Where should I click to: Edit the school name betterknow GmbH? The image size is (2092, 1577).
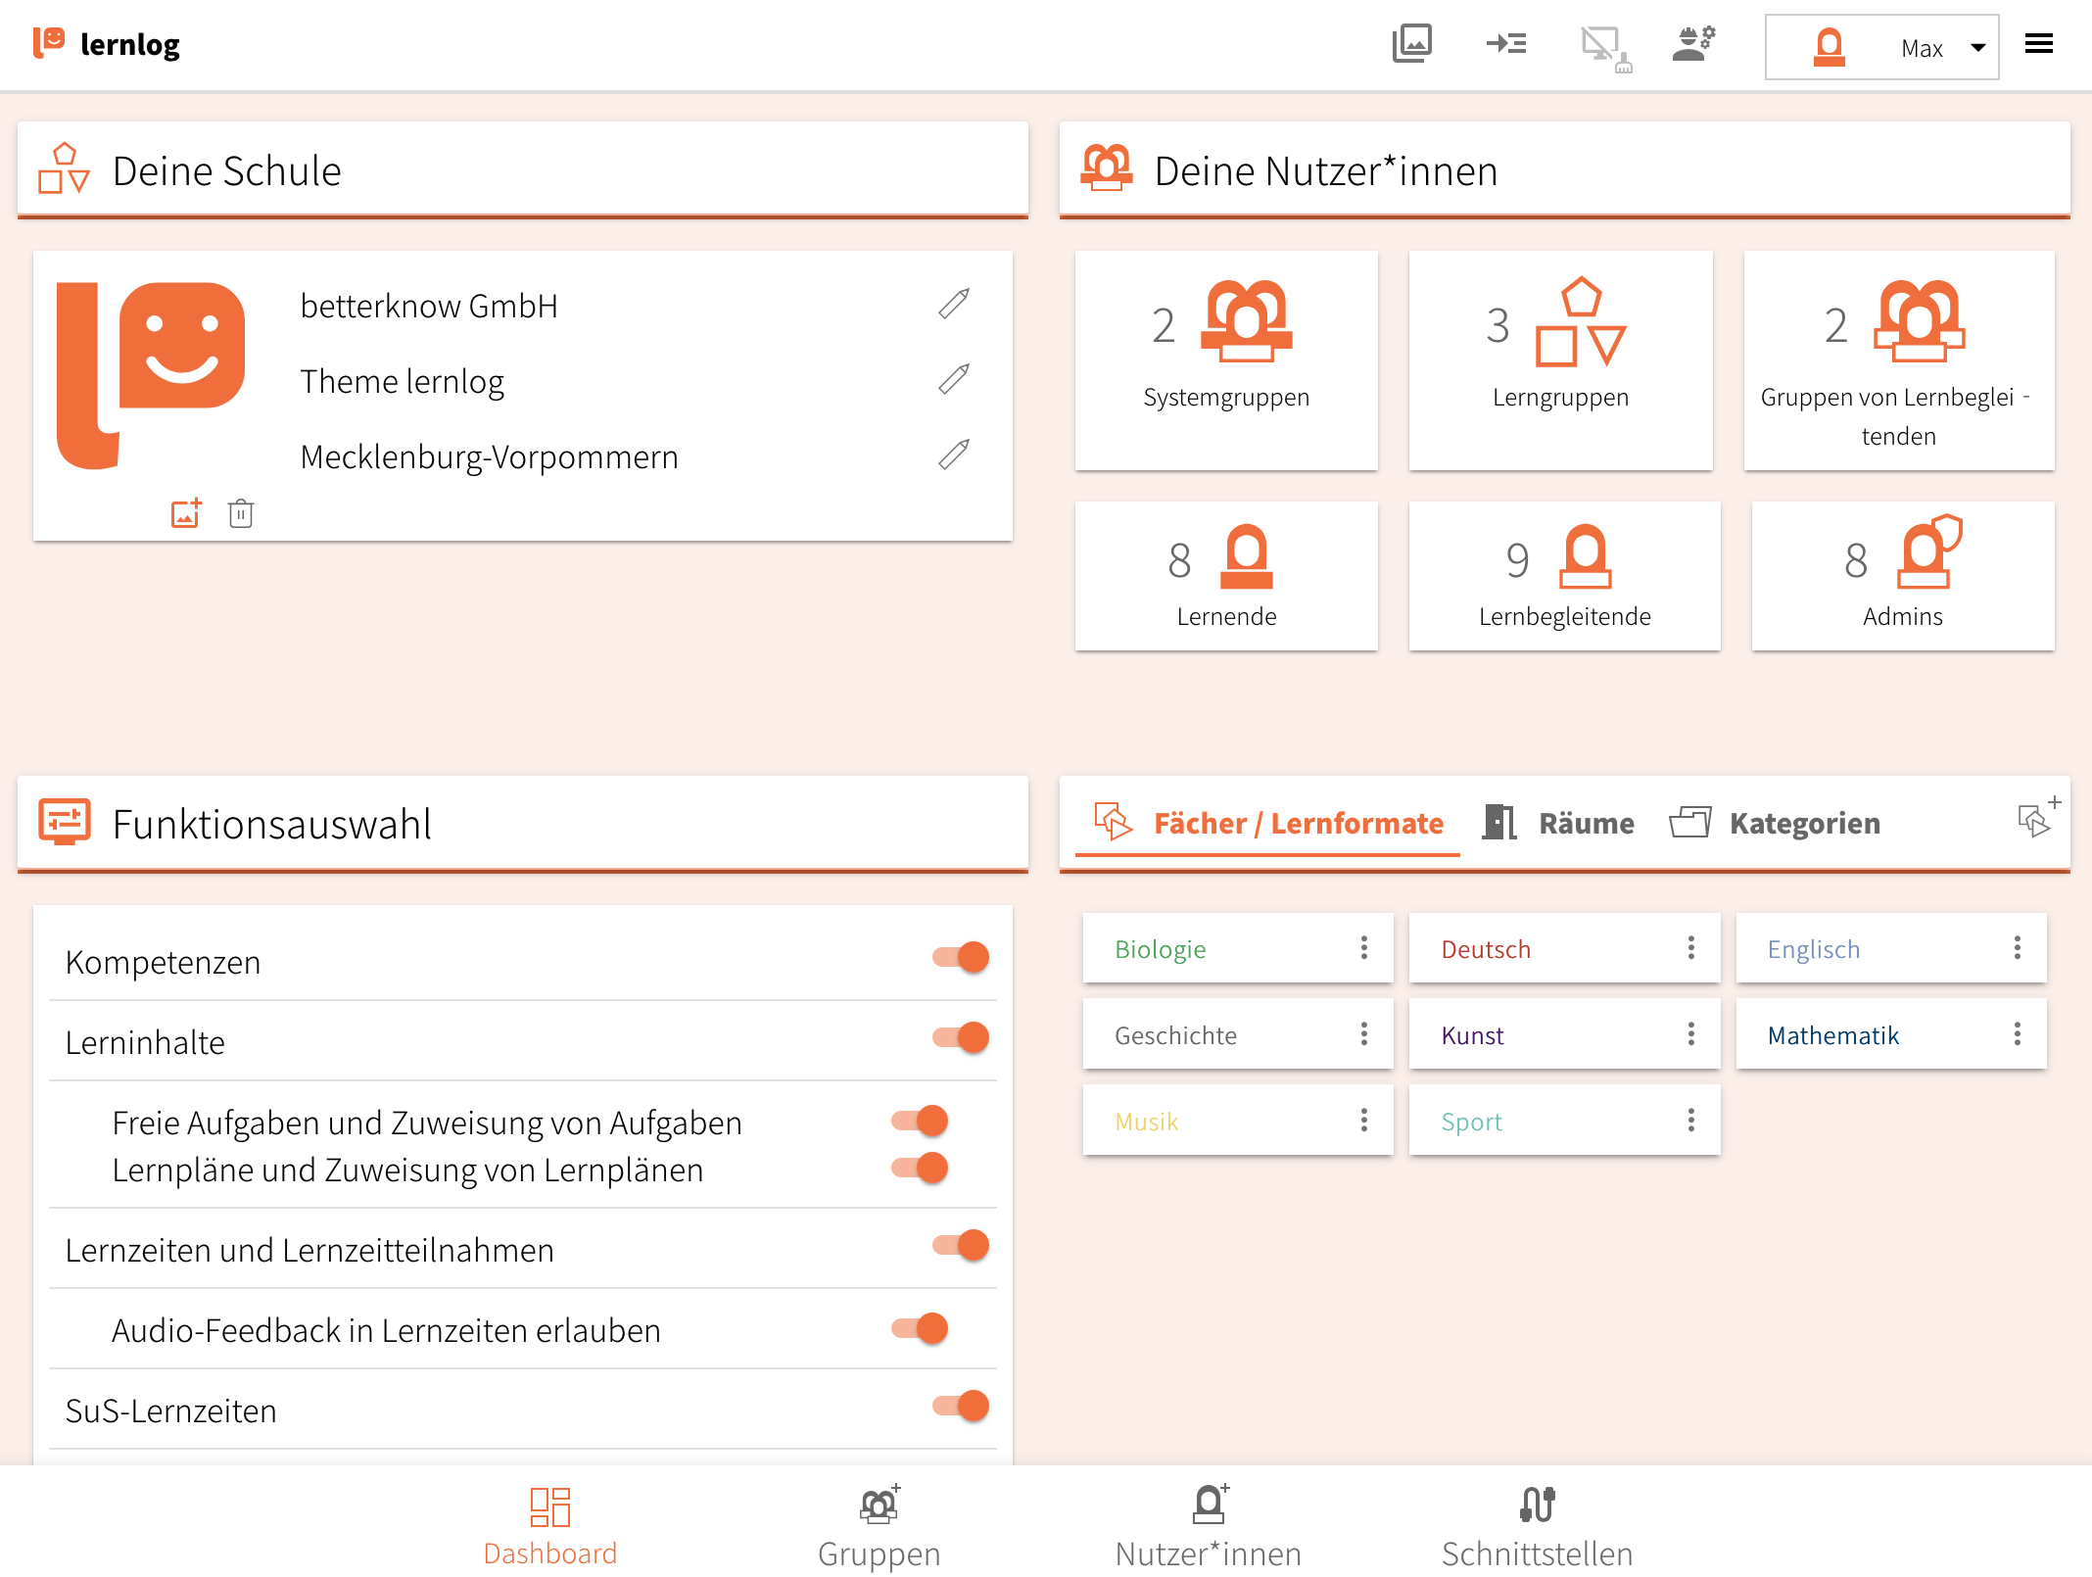pos(954,305)
